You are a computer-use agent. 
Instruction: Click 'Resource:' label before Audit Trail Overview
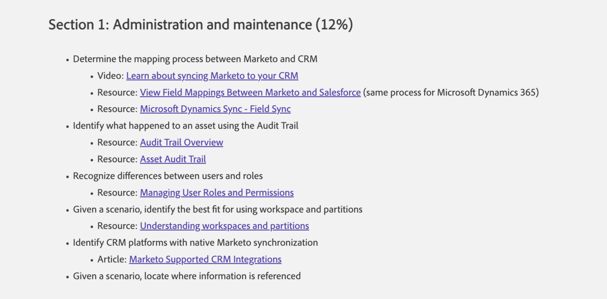click(x=117, y=142)
